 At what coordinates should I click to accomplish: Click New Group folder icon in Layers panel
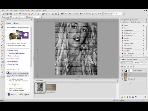125,97
